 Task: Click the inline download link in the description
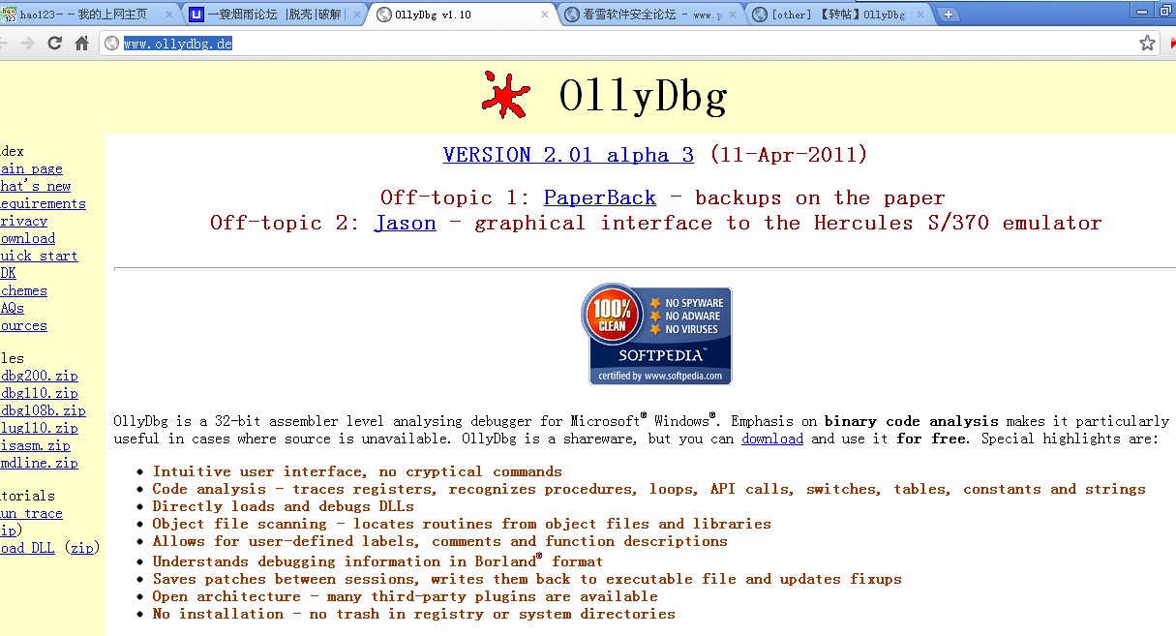[772, 439]
